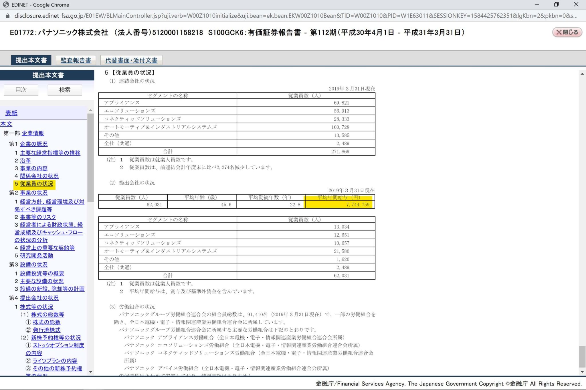Open the 株式等の状況 link
586x390 pixels.
pos(37,307)
